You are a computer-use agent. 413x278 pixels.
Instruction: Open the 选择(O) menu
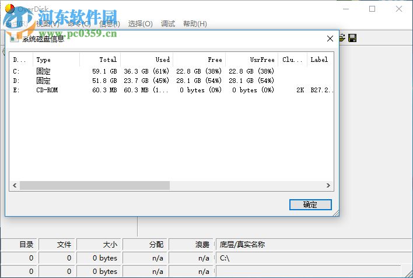click(141, 24)
